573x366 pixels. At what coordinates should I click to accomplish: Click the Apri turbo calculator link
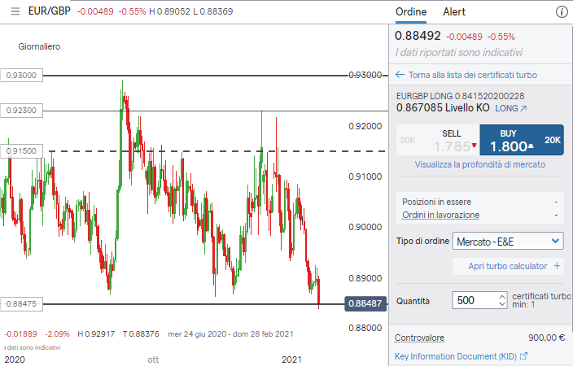pos(508,266)
